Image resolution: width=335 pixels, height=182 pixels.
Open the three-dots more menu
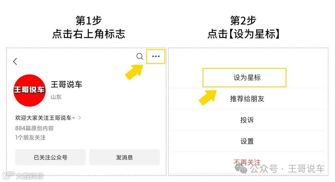coord(156,57)
